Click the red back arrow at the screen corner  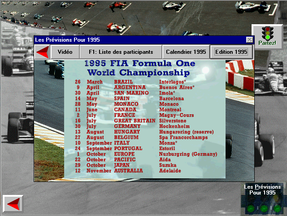pos(13,203)
